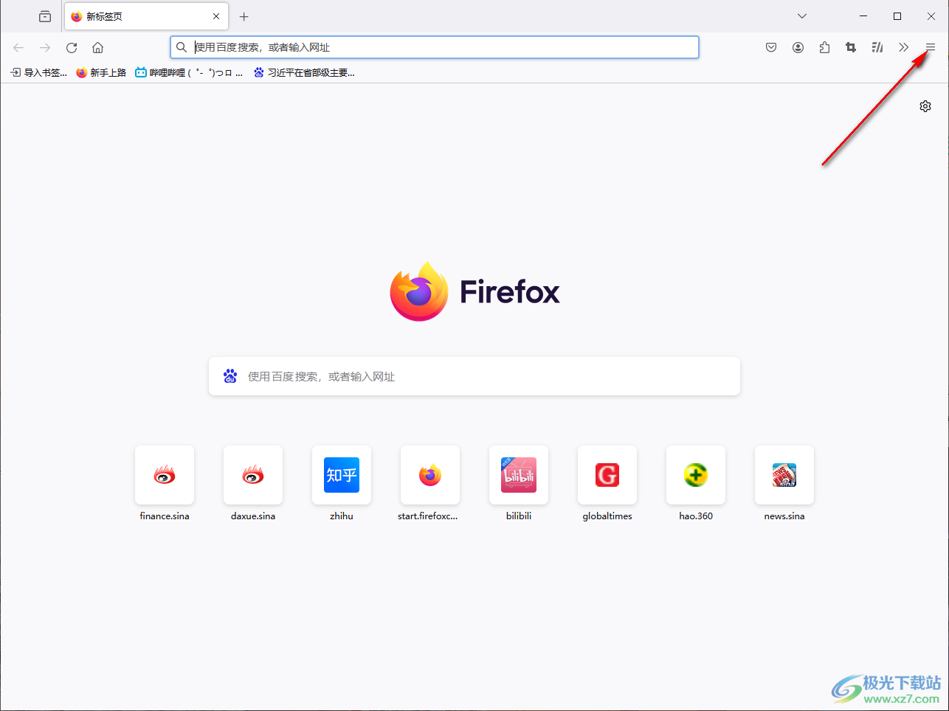The height and width of the screenshot is (711, 949).
Task: Open the 哔哩哔哩 bookmark
Action: pyautogui.click(x=189, y=72)
